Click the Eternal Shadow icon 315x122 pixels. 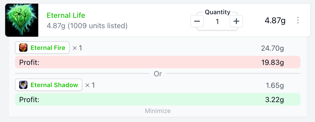[23, 85]
